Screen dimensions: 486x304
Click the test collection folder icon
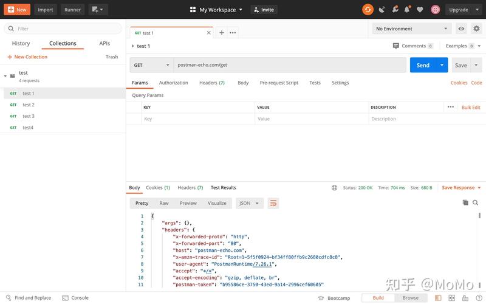click(12, 76)
